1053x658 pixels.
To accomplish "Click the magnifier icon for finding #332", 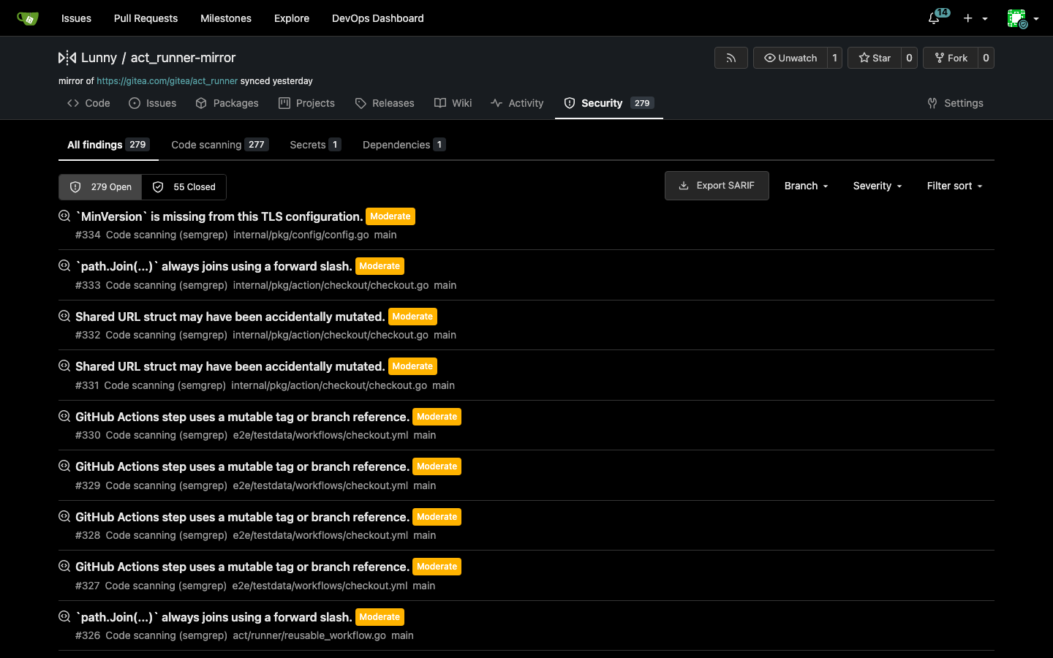I will [64, 316].
